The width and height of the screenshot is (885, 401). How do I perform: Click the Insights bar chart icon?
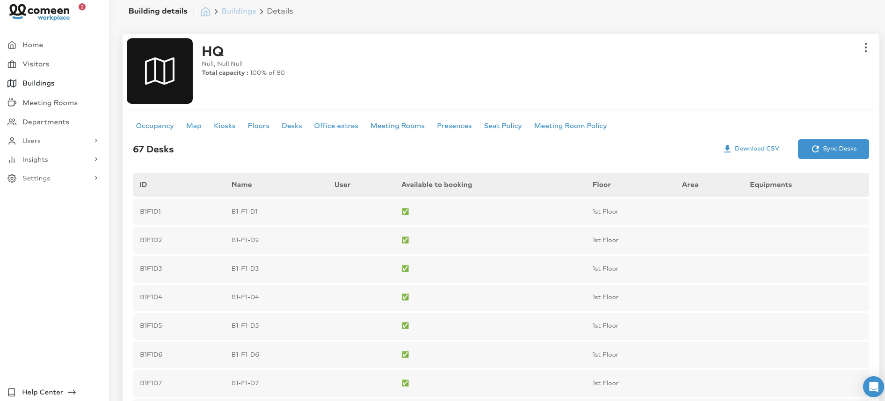12,159
